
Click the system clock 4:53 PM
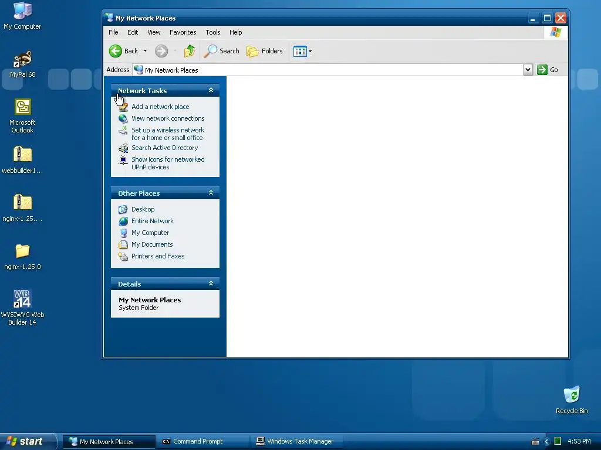click(579, 441)
